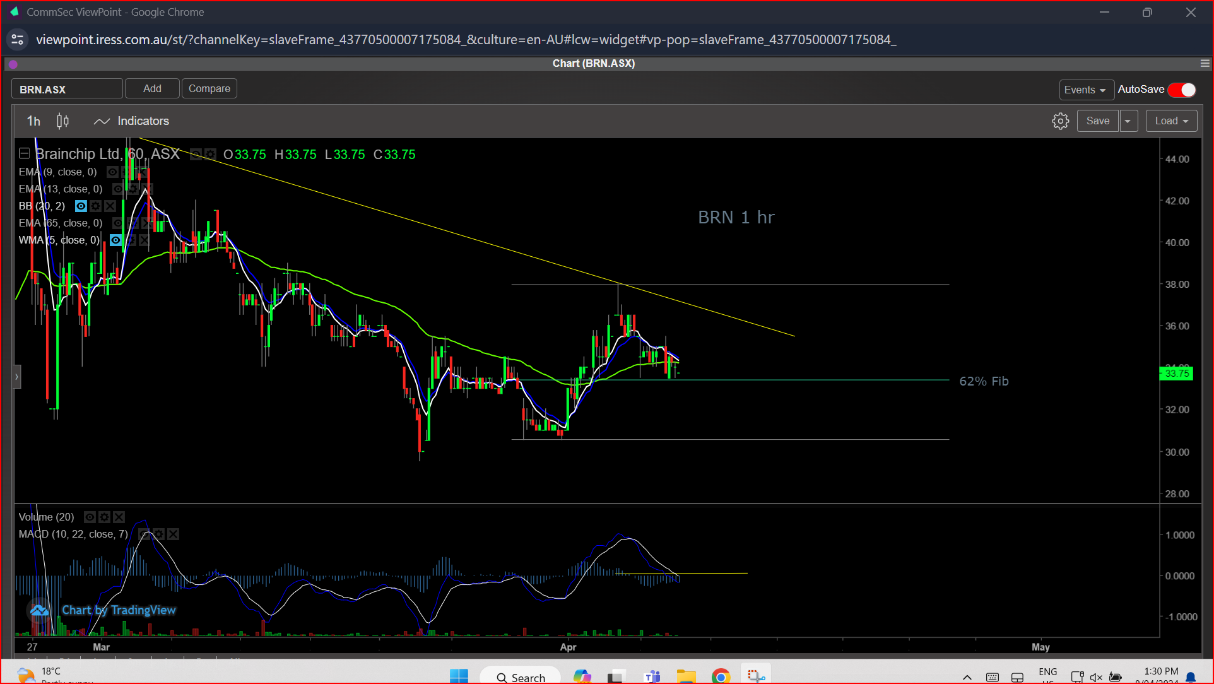Open Copilot from the taskbar

pos(582,676)
